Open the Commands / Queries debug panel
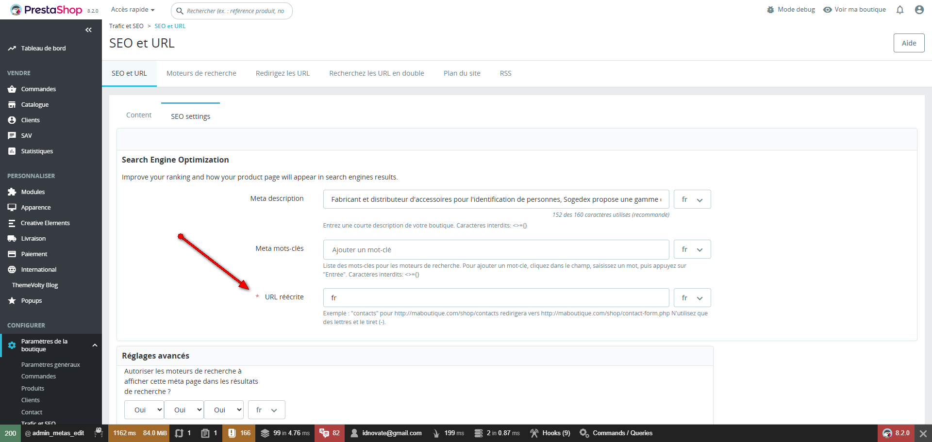This screenshot has width=932, height=442. 616,433
